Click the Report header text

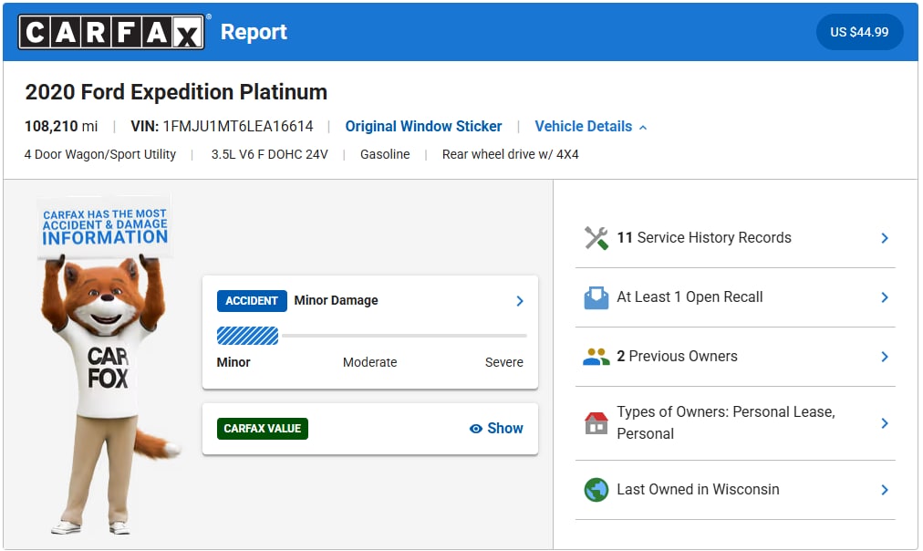point(254,32)
